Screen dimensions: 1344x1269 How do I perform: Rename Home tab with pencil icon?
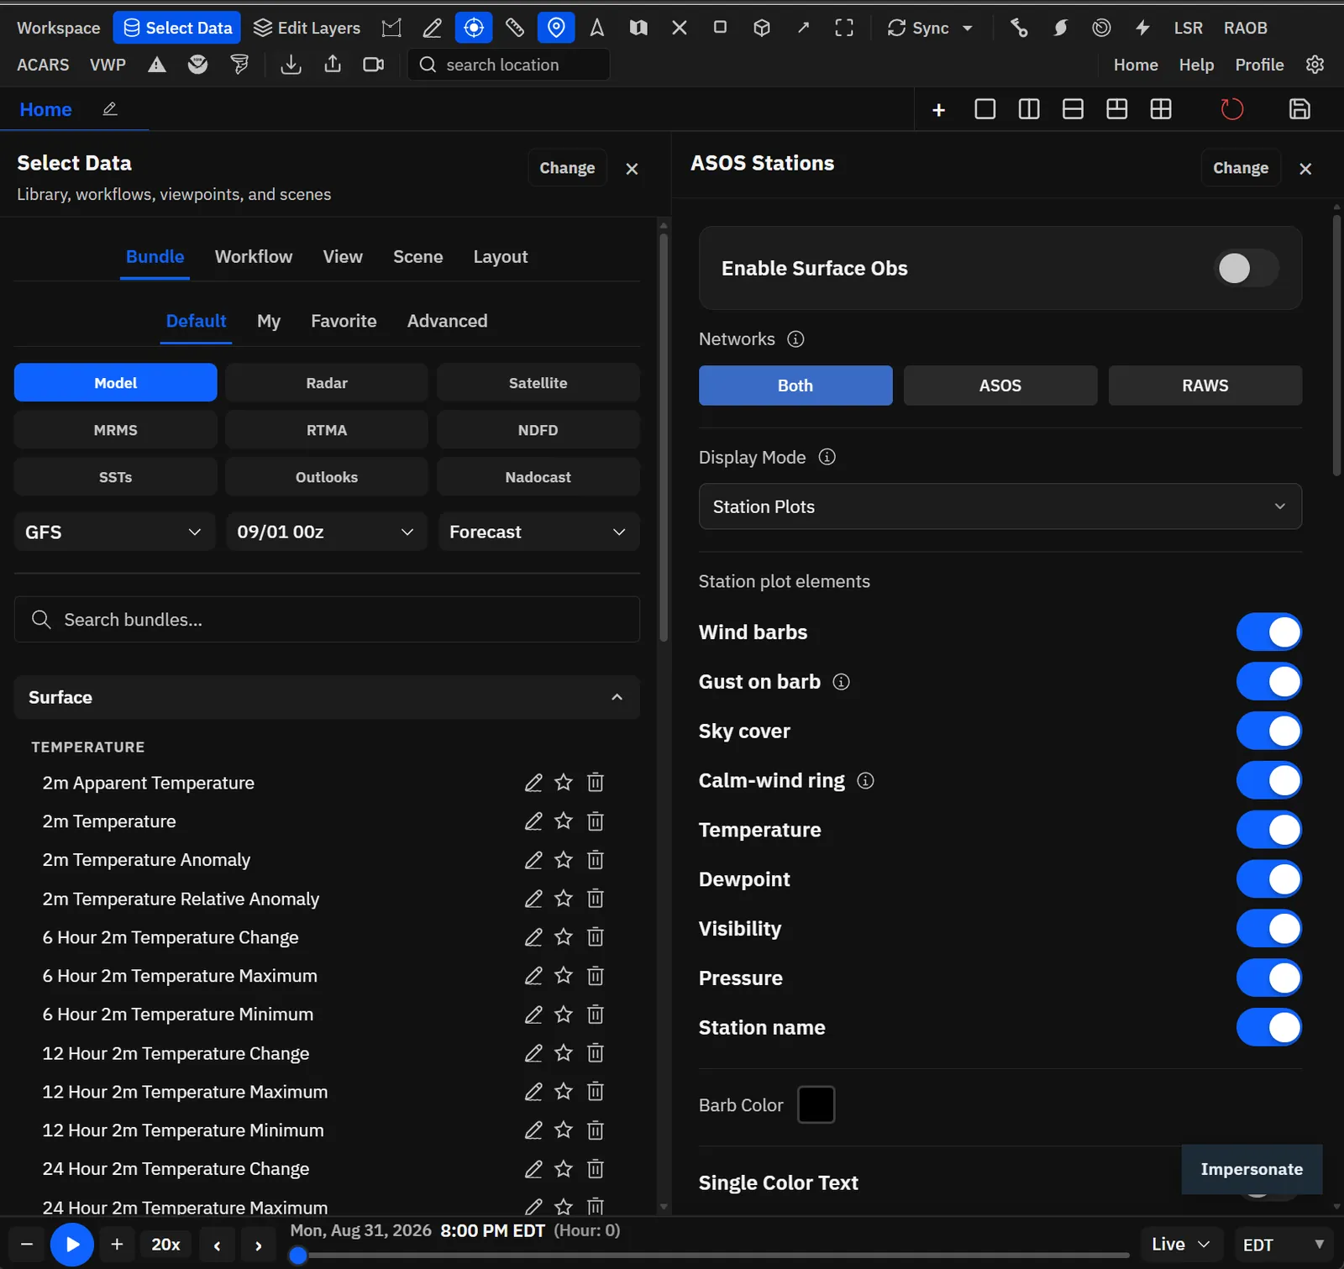[110, 109]
